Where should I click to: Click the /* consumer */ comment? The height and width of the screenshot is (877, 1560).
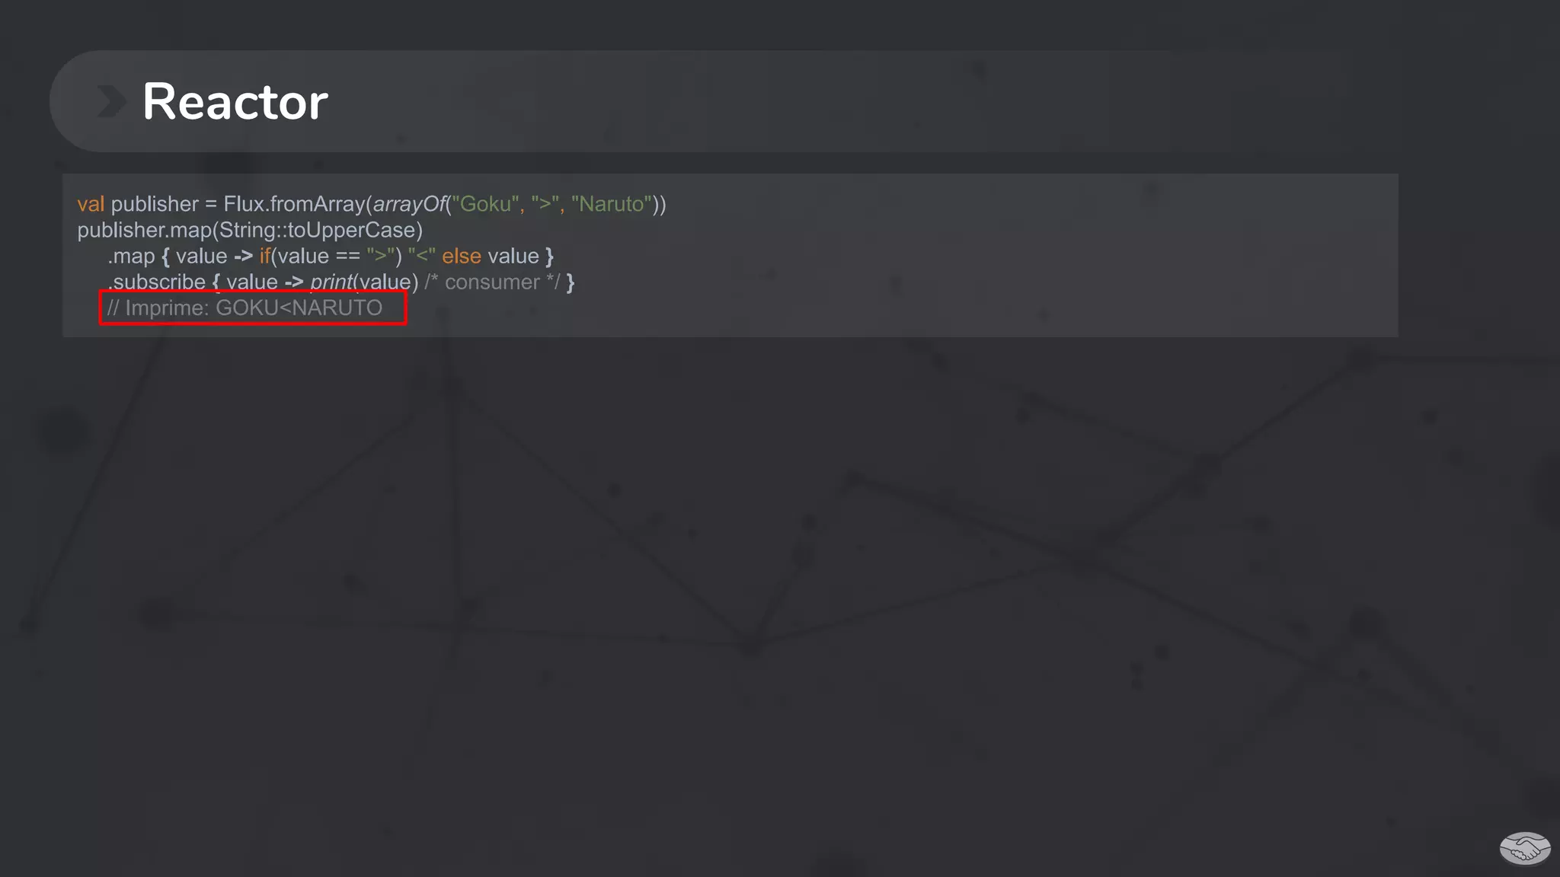[x=491, y=282]
